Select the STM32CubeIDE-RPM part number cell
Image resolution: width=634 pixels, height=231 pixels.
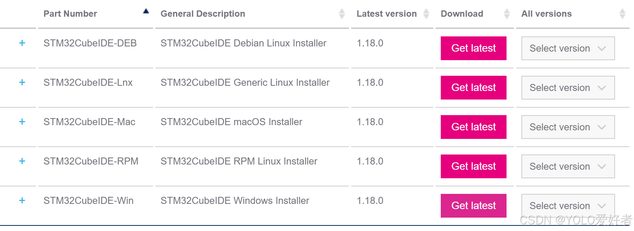click(91, 161)
